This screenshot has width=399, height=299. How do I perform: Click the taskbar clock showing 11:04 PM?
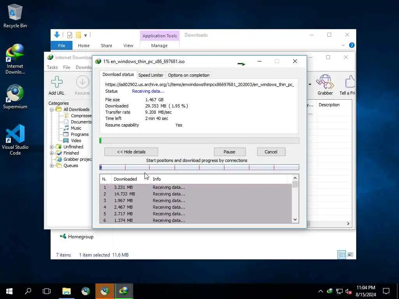[365, 291]
